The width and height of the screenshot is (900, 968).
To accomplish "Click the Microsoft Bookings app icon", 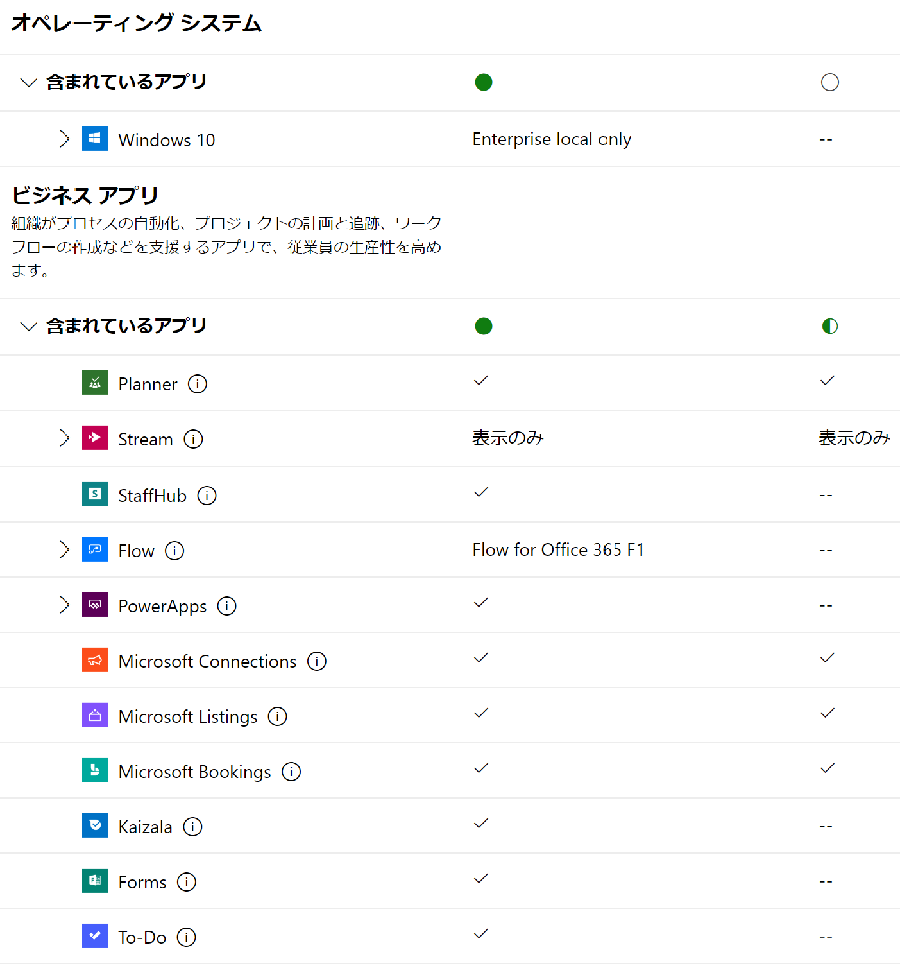I will tap(95, 770).
